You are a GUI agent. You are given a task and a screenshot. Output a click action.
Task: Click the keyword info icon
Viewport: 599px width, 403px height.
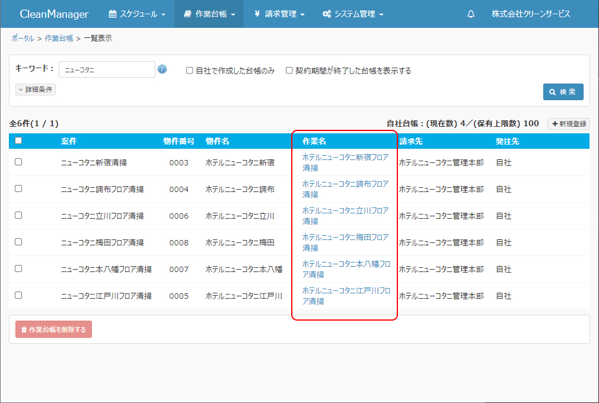coord(163,69)
